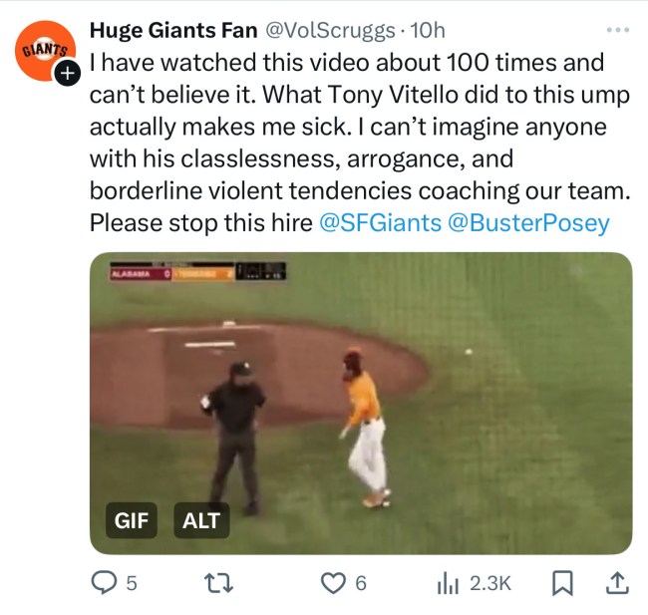Like the tweet with heart icon
The width and height of the screenshot is (648, 615).
(x=332, y=583)
